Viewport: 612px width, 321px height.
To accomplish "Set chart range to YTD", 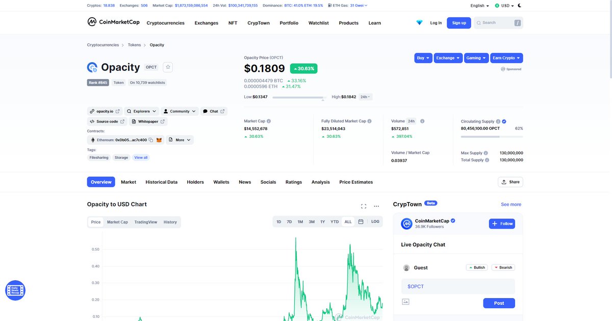I will click(335, 222).
